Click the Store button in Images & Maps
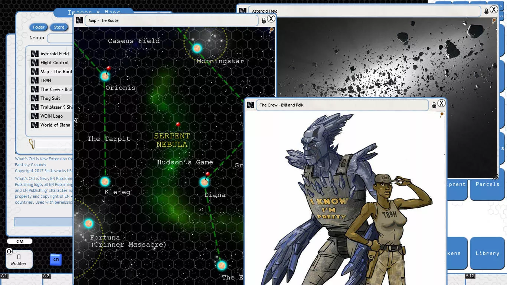The height and width of the screenshot is (285, 507). point(59,27)
